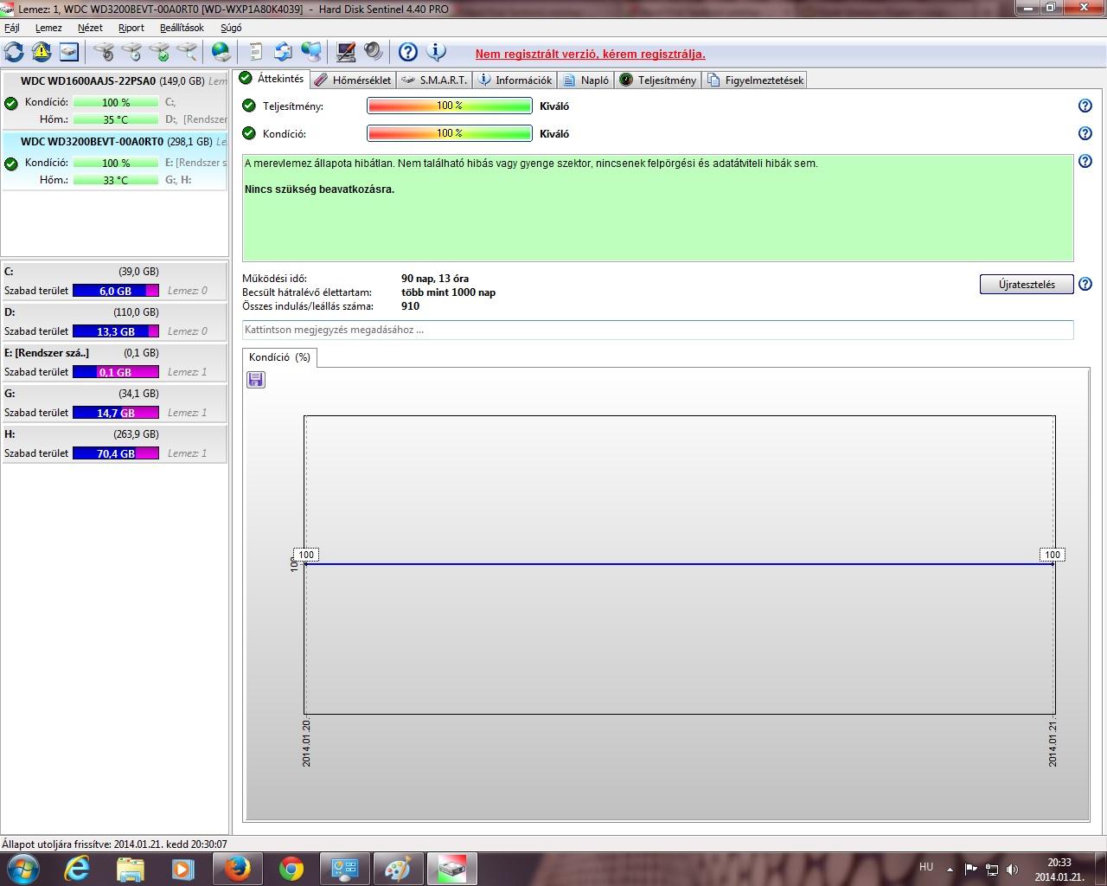Viewport: 1107px width, 886px height.
Task: Click the 'Nincs szükség beavatkozásra.' text
Action: (x=319, y=189)
